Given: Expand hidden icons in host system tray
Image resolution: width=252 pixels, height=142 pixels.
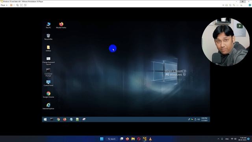Looking at the screenshot, I should (x=218, y=139).
